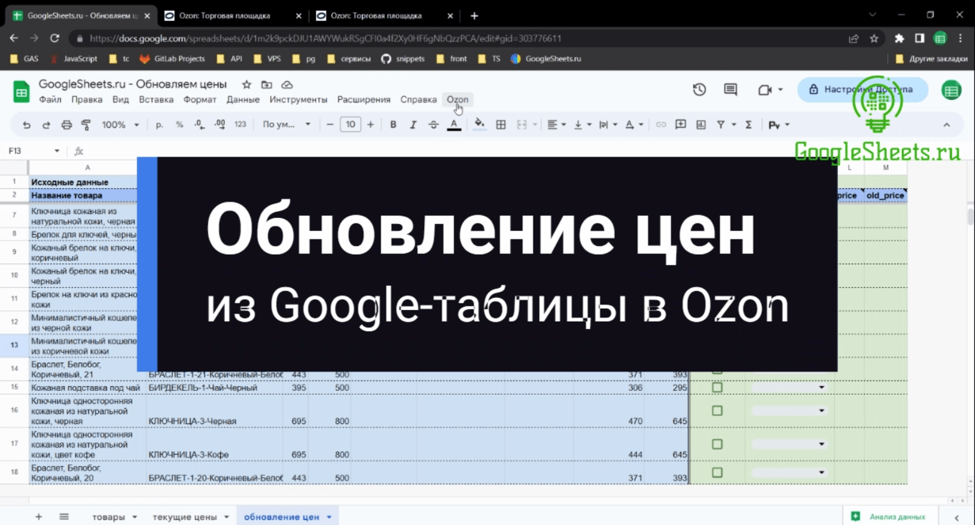Open dropdown in row 15 cell
The image size is (975, 525).
pyautogui.click(x=821, y=387)
